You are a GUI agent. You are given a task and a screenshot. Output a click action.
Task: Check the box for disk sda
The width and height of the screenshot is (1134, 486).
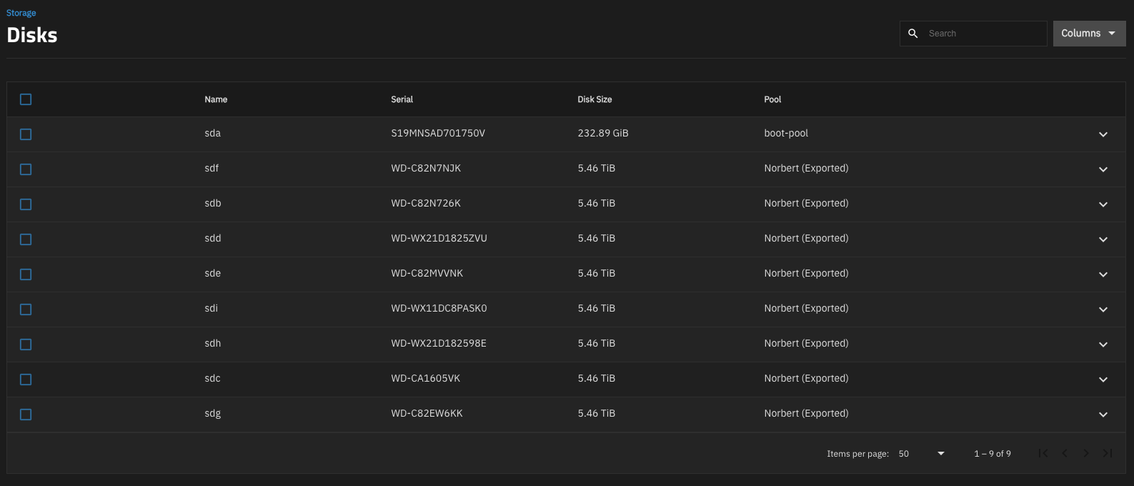click(26, 134)
